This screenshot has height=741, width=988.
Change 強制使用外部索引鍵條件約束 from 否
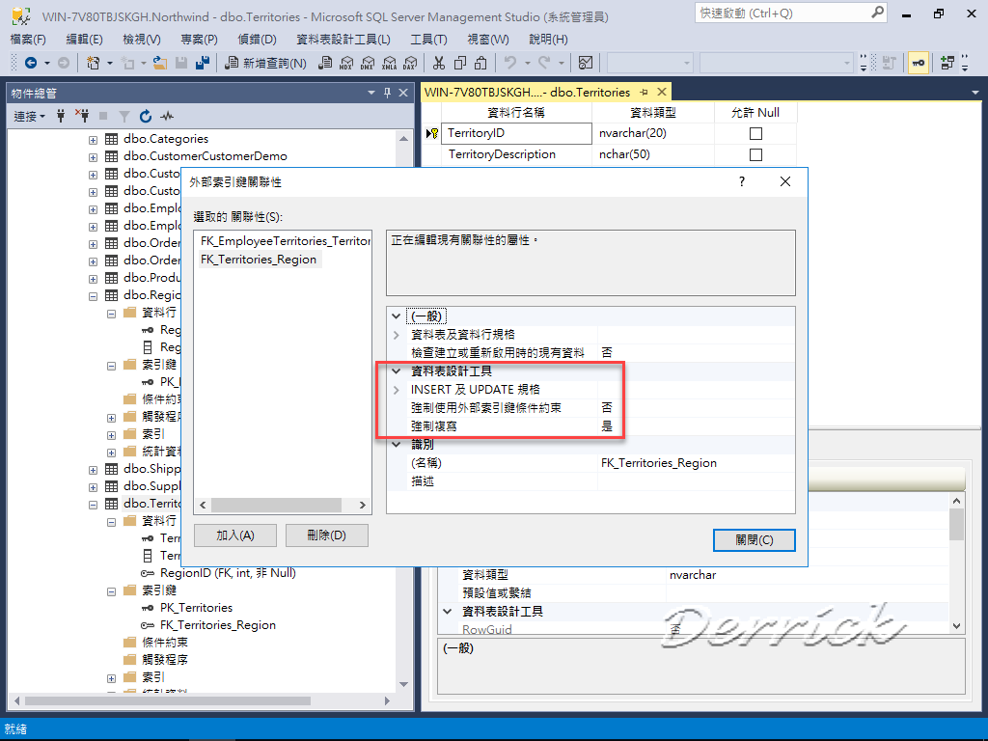coord(606,407)
